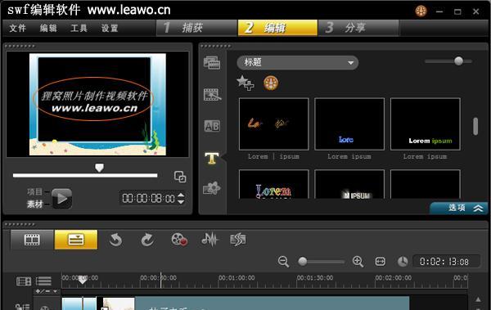The width and height of the screenshot is (491, 310).
Task: Click the text overlay in preview window
Action: click(94, 101)
